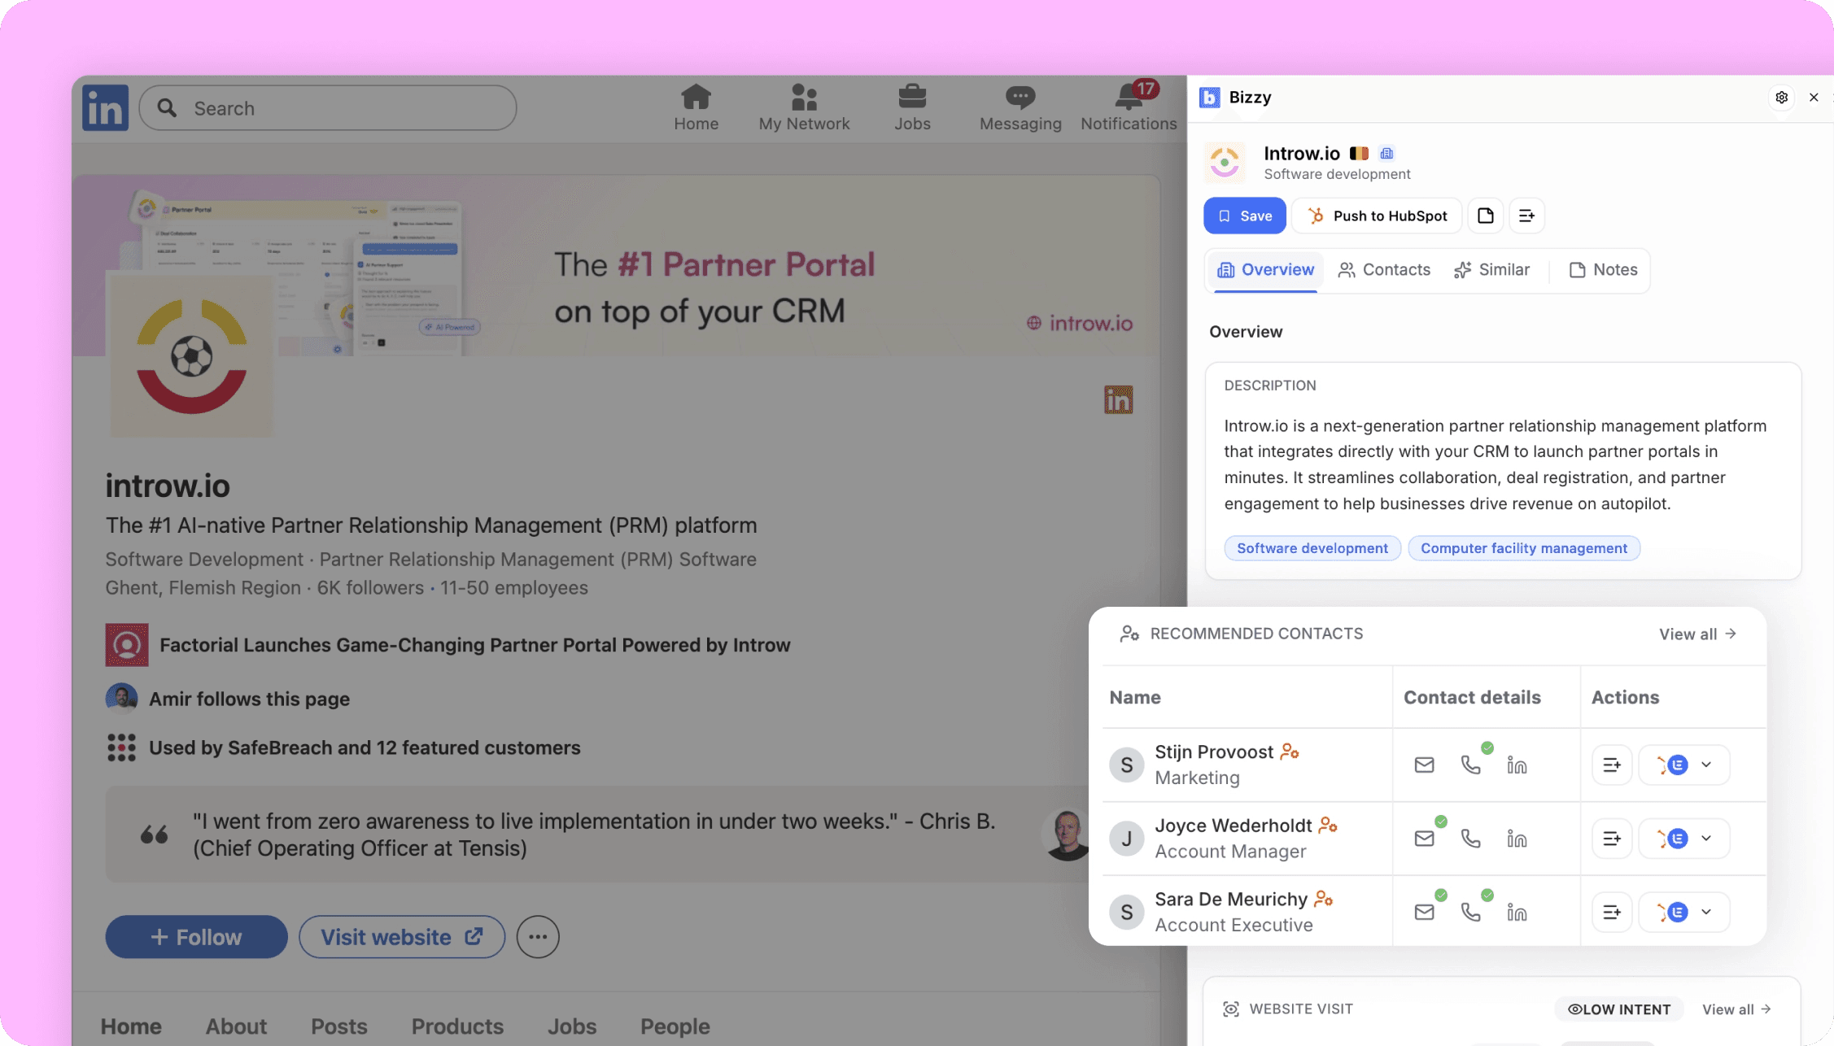This screenshot has height=1046, width=1834.
Task: Save the Introw.io company
Action: 1245,216
